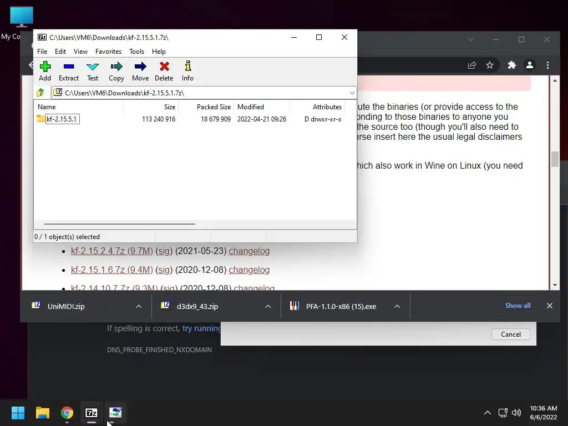Select the kf-2.15.5.1 folder
568x426 pixels.
(58, 119)
